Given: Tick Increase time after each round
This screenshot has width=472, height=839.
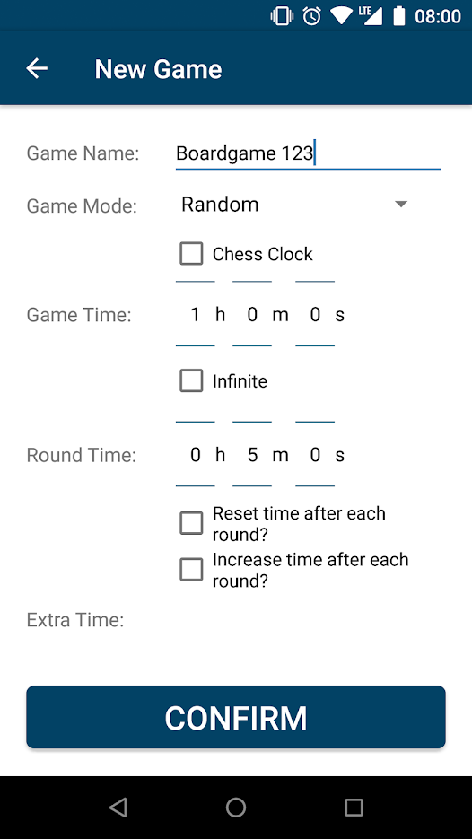Looking at the screenshot, I should (x=191, y=570).
